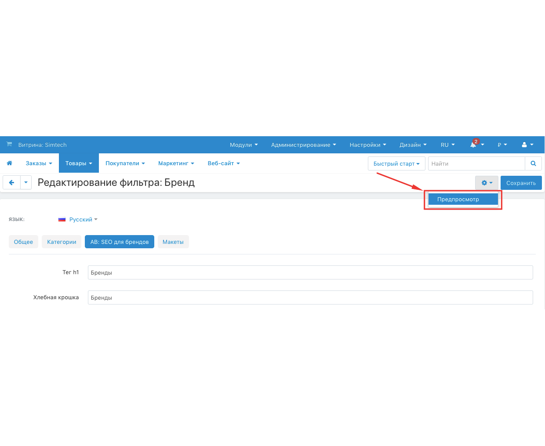Image resolution: width=545 pixels, height=446 pixels.
Task: Open the RU language dropdown
Action: point(447,145)
